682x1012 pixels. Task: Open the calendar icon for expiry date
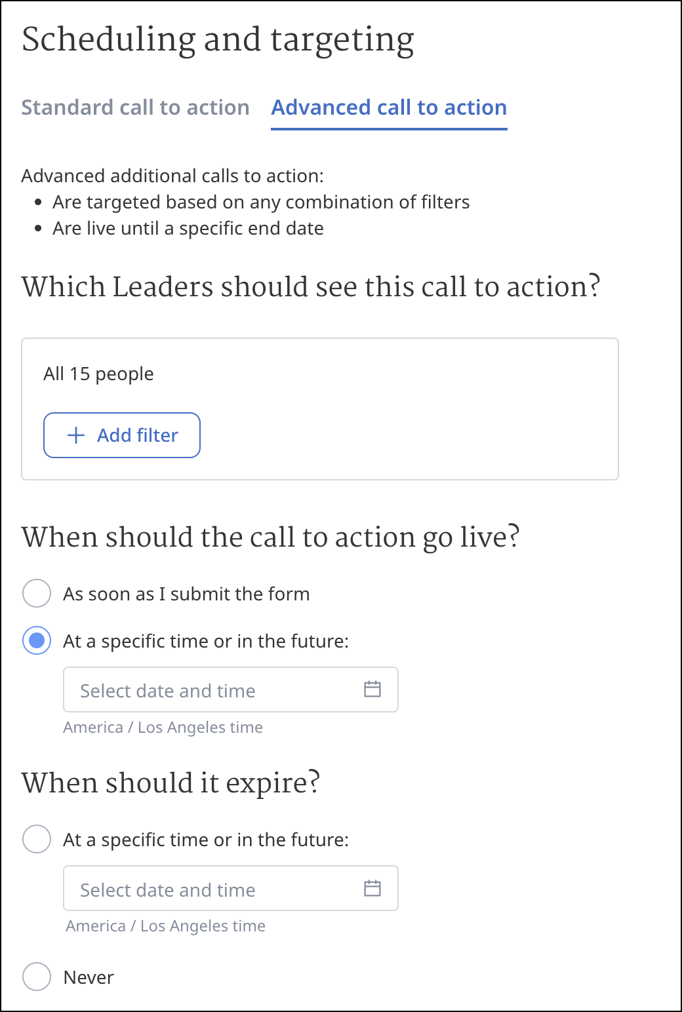372,888
